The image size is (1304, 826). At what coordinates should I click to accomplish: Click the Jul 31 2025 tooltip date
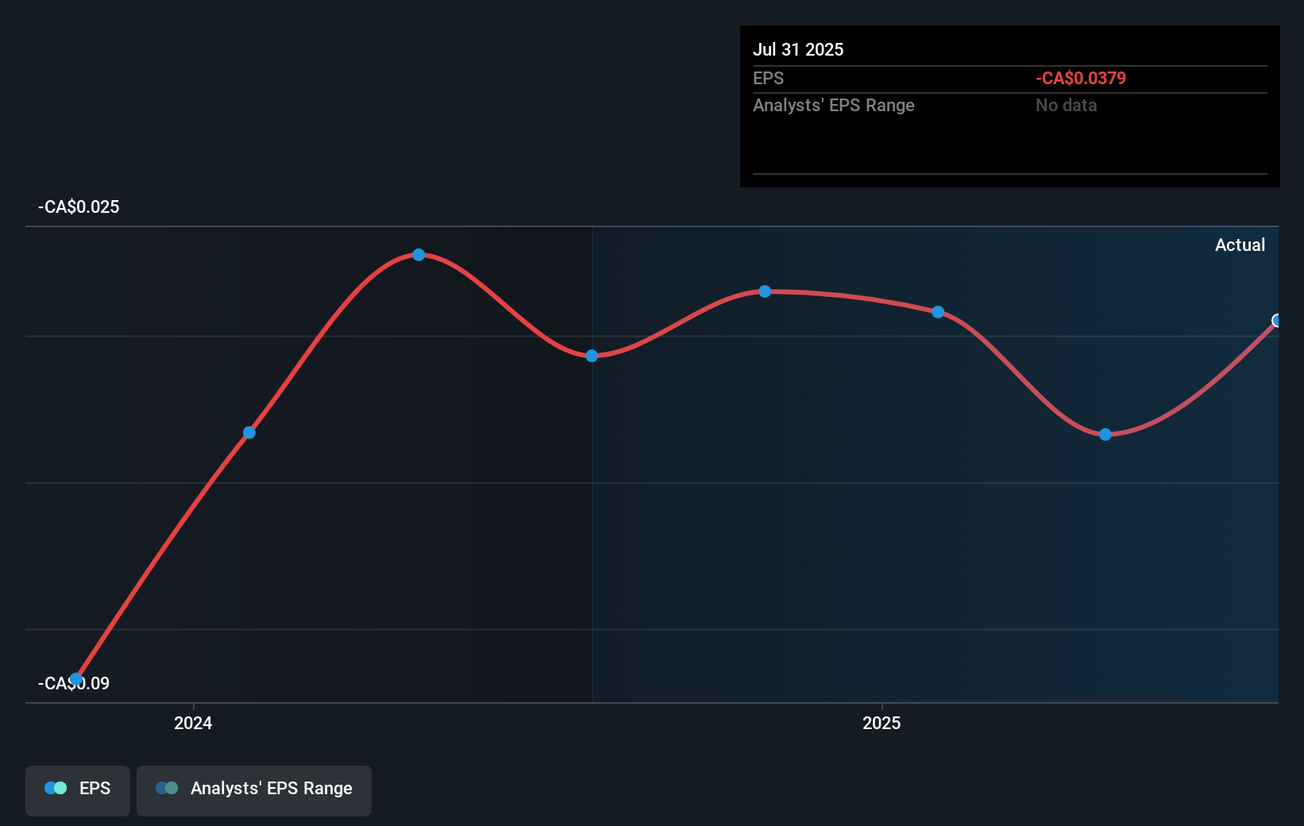tap(798, 49)
